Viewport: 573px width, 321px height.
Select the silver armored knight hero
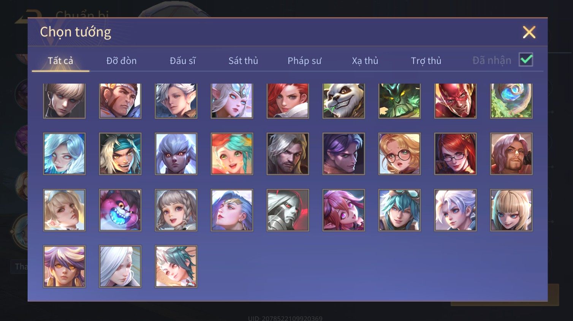click(x=288, y=210)
